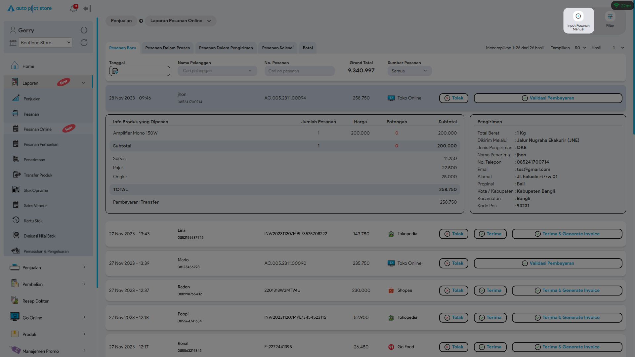Screen dimensions: 635x357
Task: Open Stok Opname in the sidebar
Action: [x=36, y=190]
